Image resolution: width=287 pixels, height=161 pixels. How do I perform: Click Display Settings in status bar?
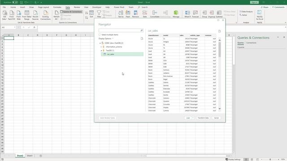pos(233,159)
